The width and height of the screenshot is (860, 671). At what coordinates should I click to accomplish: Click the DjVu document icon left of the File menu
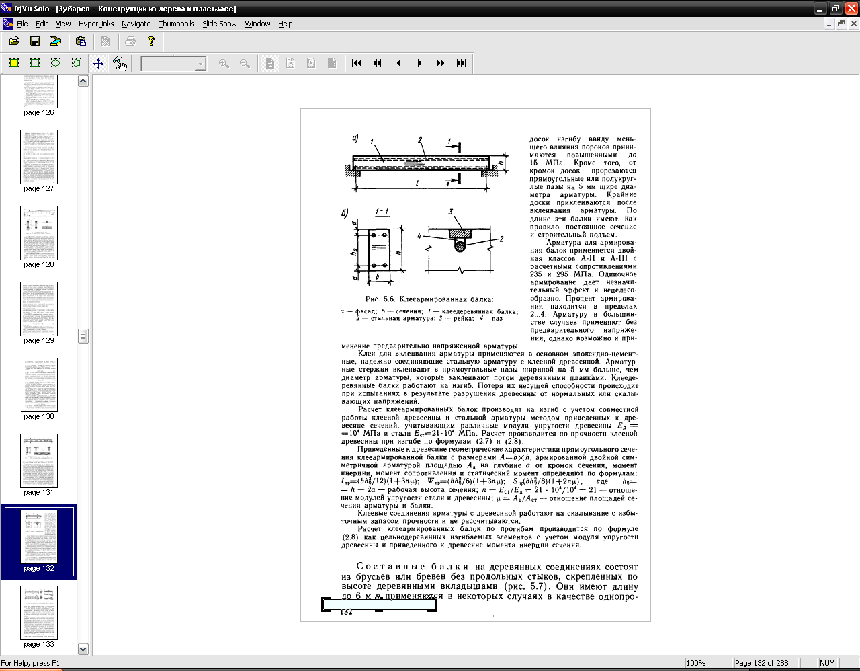coord(7,24)
